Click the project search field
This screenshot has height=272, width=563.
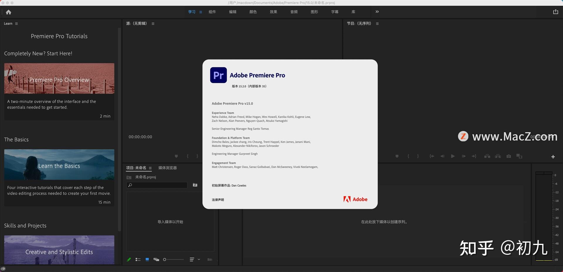[x=157, y=185]
